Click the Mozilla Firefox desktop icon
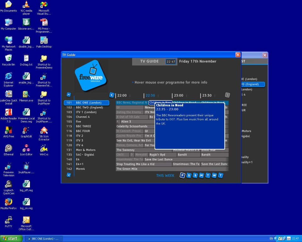 9,204
